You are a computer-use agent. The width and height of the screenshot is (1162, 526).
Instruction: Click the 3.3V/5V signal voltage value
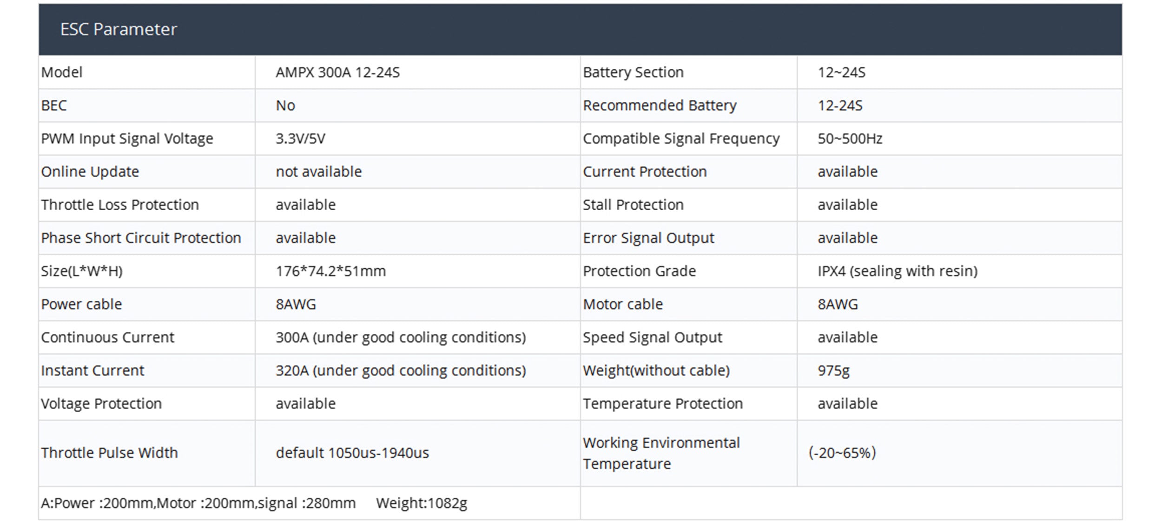coord(300,139)
